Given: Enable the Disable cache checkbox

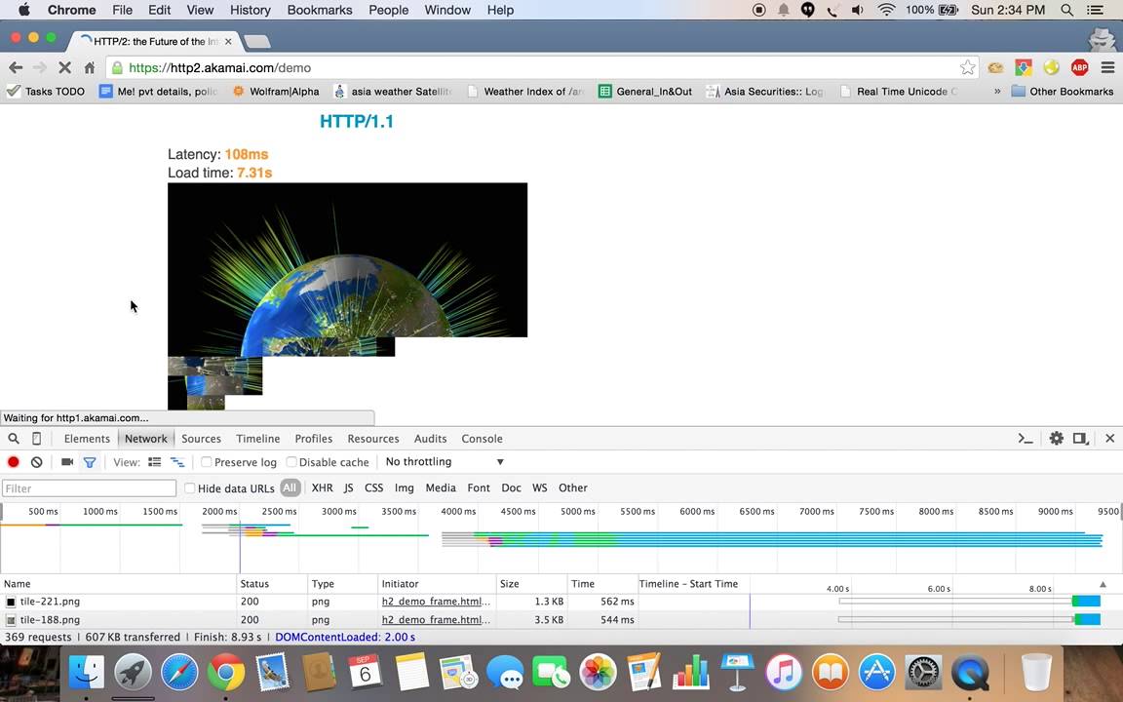Looking at the screenshot, I should [x=291, y=462].
